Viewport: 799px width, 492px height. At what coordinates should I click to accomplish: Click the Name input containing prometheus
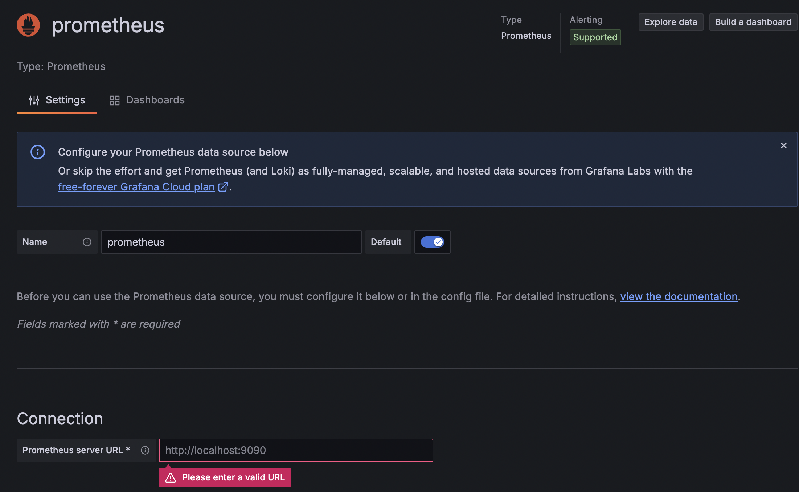coord(231,242)
